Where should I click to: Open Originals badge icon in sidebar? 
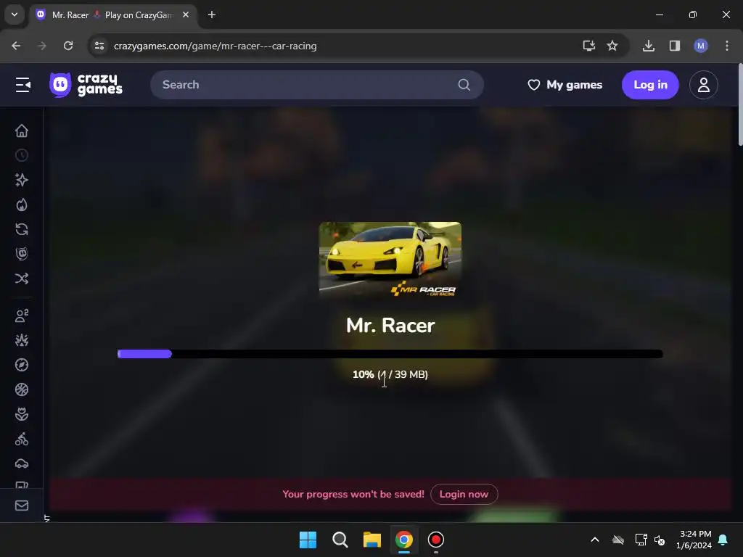22,254
